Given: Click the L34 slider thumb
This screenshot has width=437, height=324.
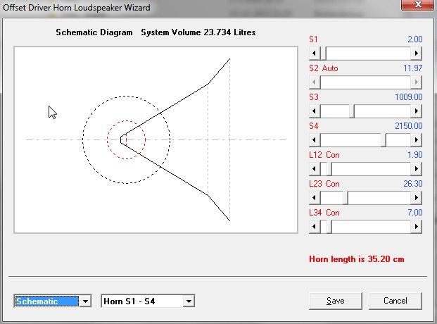Looking at the screenshot, I should [329, 226].
